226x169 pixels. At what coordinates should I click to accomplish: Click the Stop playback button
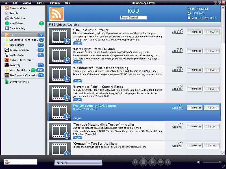click(x=143, y=162)
